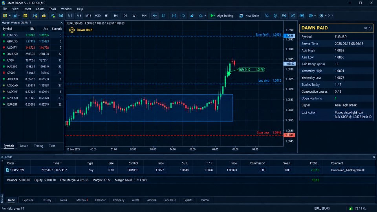Sort trades by Profit column

coord(314,163)
